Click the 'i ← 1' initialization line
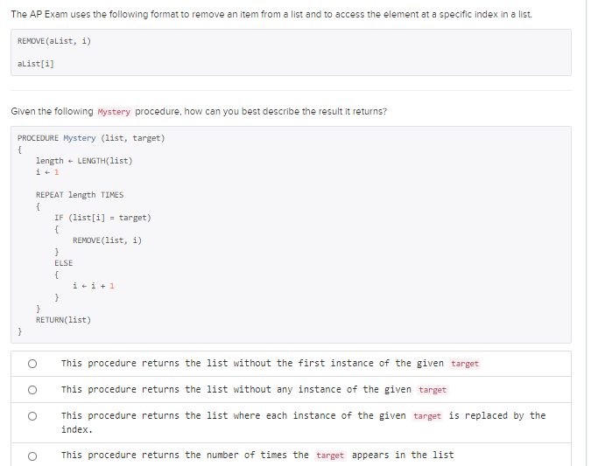The height and width of the screenshot is (466, 591). [x=47, y=172]
